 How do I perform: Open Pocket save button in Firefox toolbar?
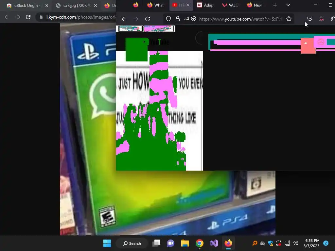[309, 19]
